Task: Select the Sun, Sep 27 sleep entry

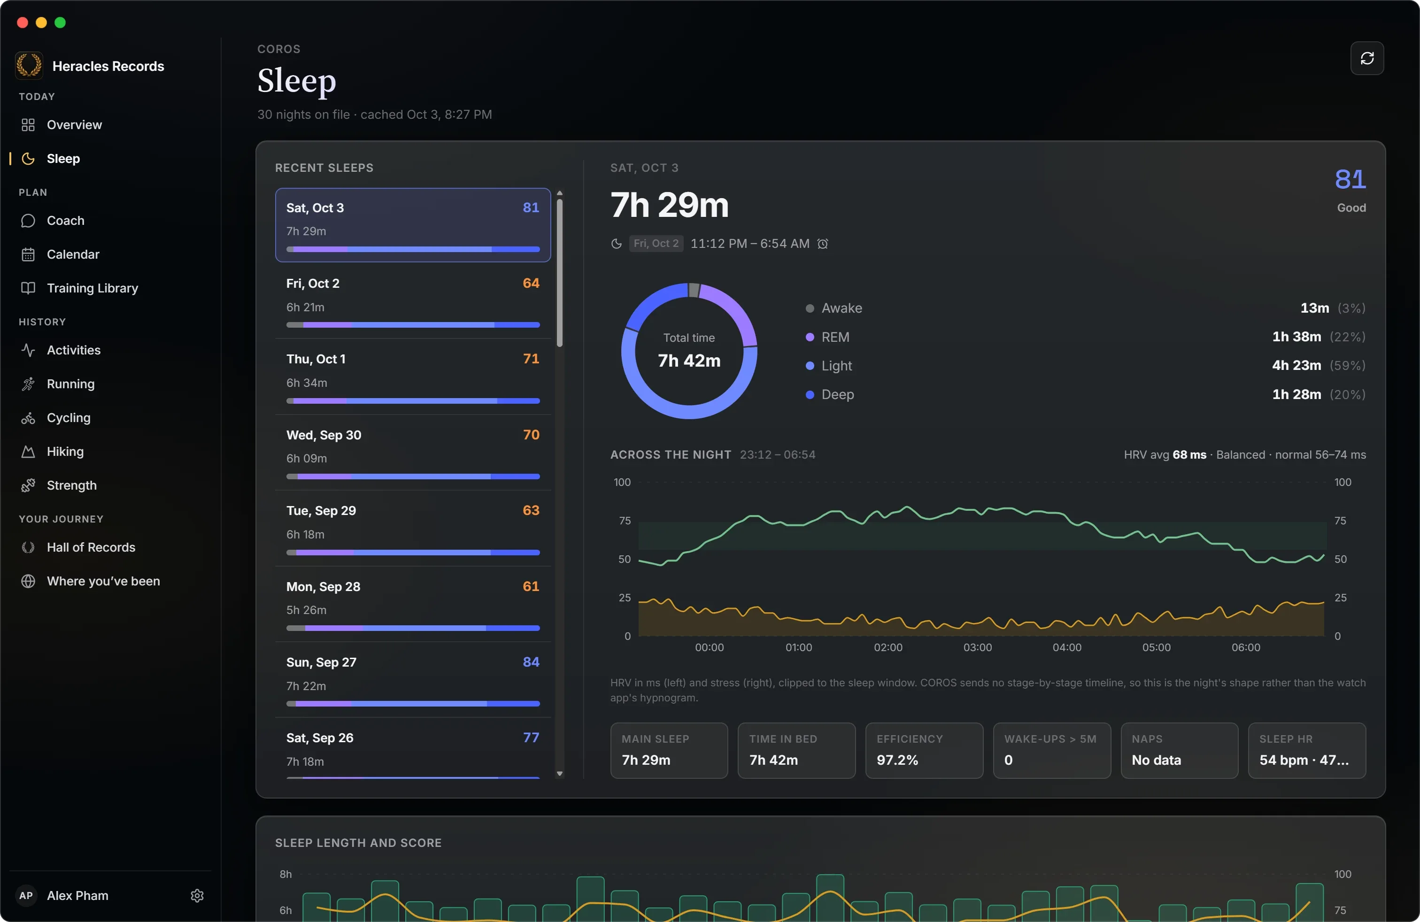Action: pos(412,680)
